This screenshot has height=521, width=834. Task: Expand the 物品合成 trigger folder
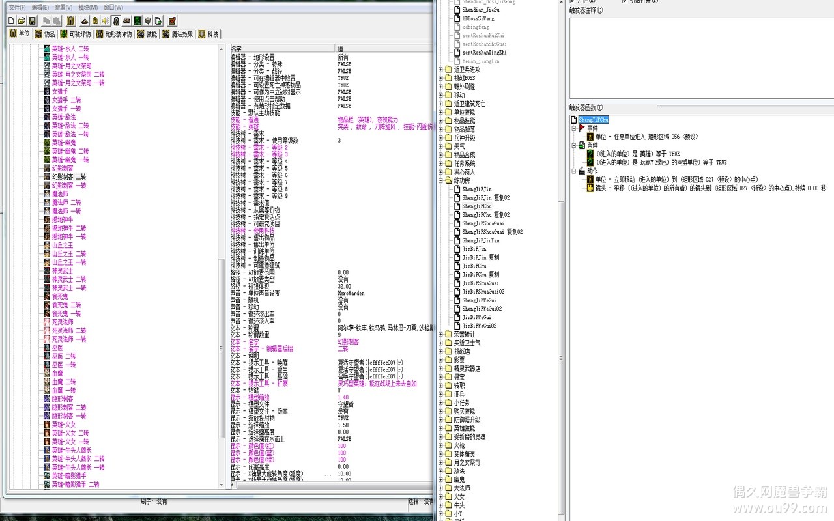tap(440, 155)
